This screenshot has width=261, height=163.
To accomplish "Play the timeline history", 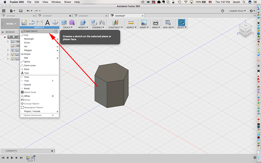I will 12,158.
